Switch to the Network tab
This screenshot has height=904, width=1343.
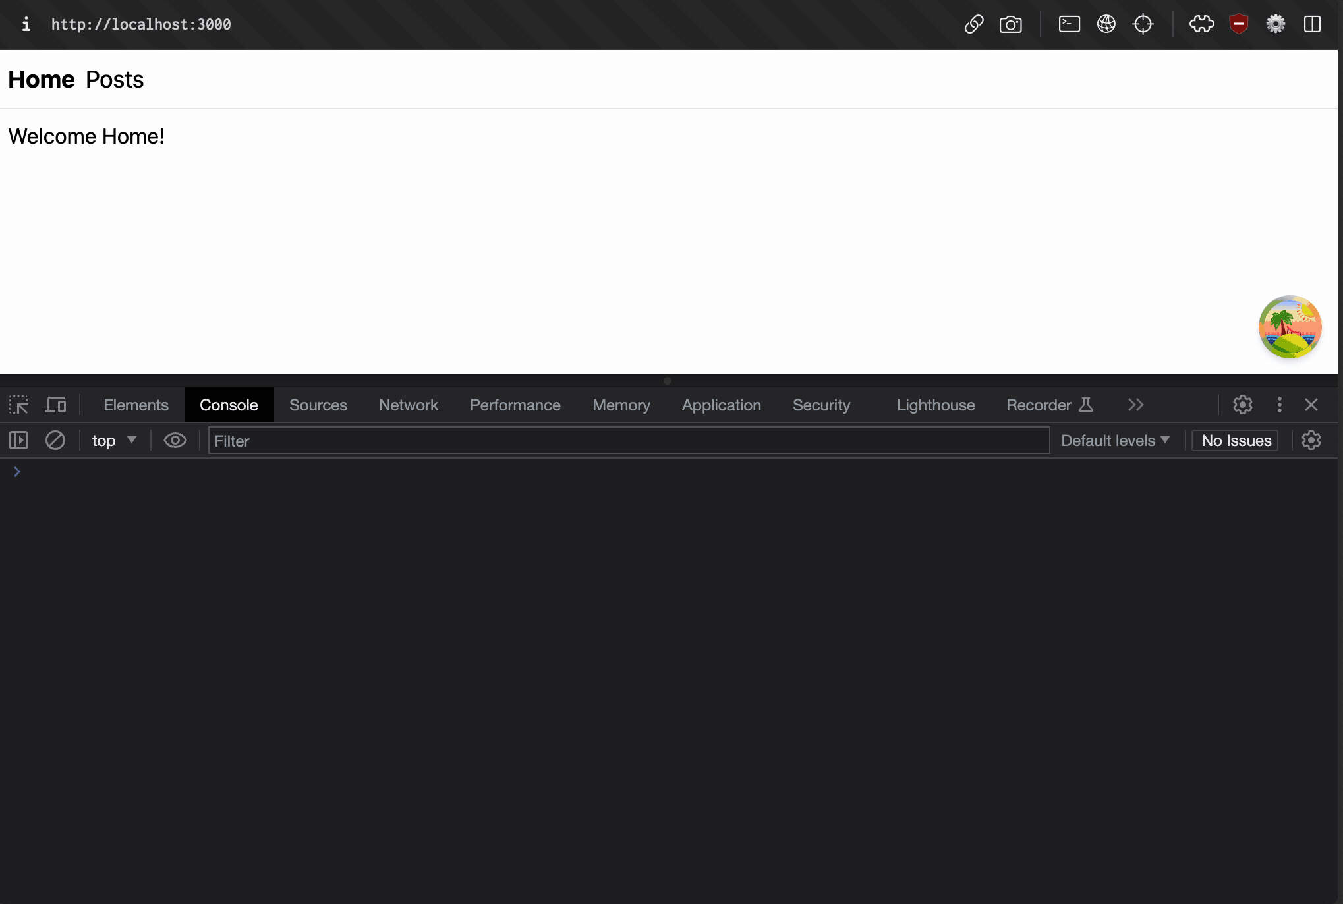[x=408, y=405]
